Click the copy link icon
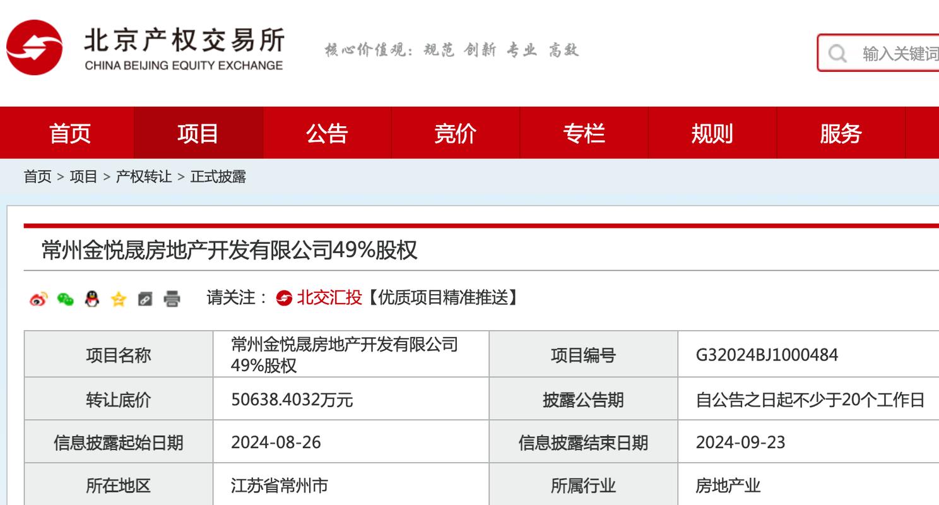 145,299
